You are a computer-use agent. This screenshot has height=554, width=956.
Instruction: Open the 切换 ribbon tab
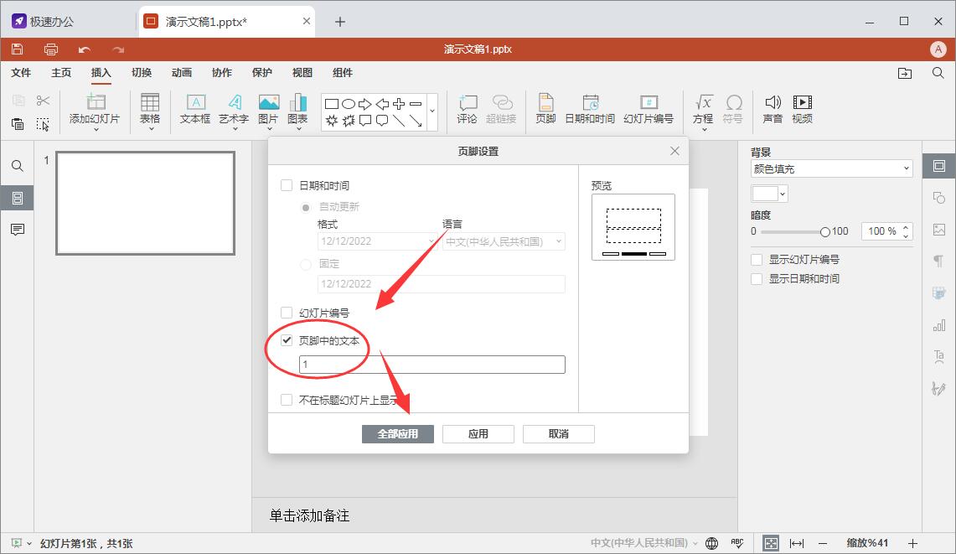141,73
